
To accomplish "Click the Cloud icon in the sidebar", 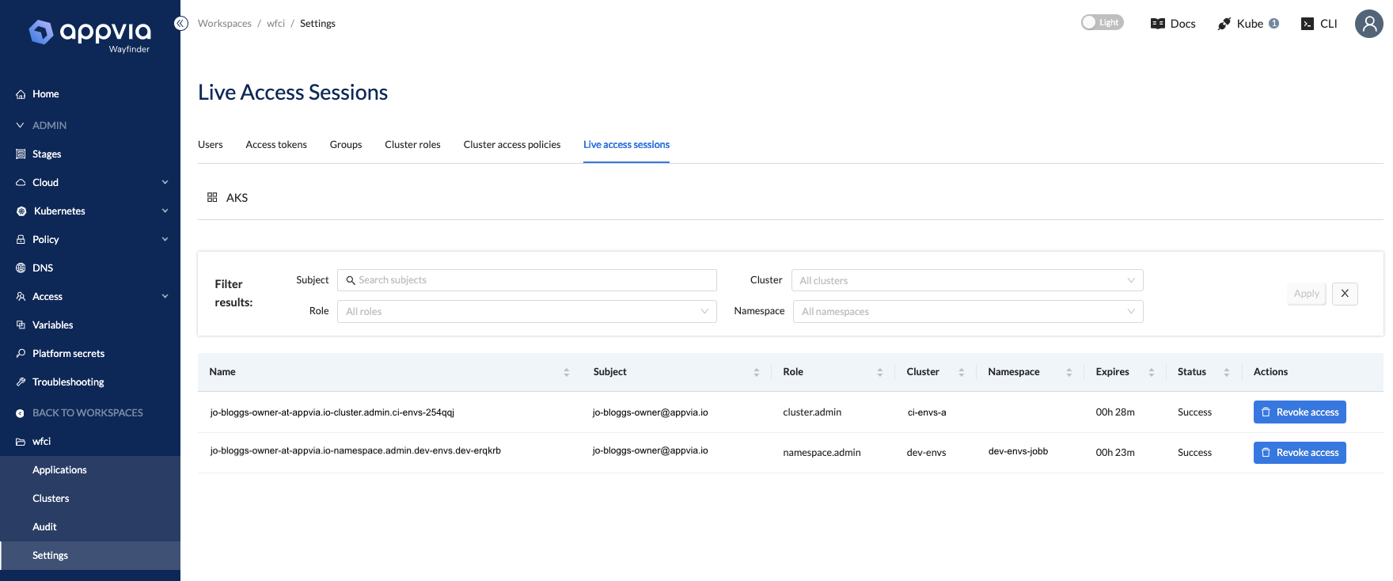I will pyautogui.click(x=21, y=183).
